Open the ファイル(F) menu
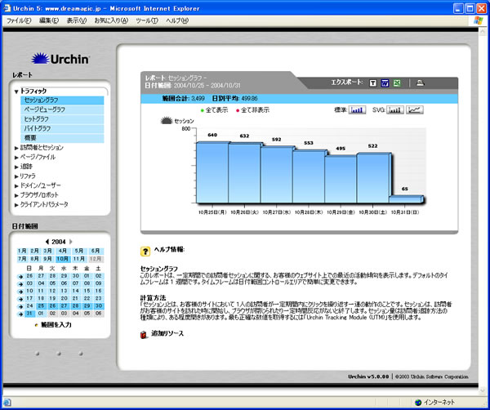This screenshot has width=490, height=410. point(19,20)
